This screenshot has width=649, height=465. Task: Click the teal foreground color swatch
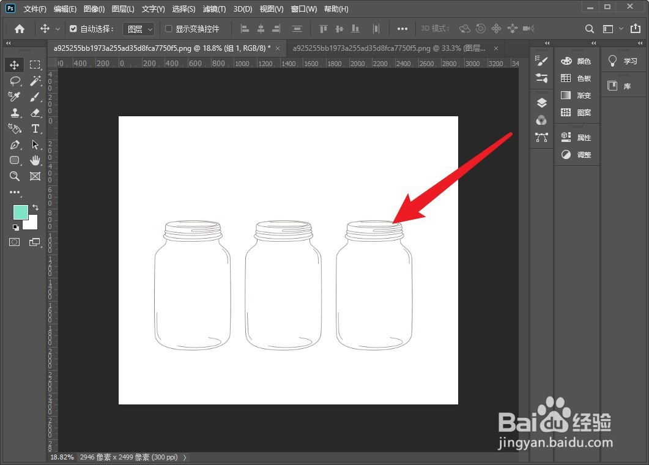(20, 211)
